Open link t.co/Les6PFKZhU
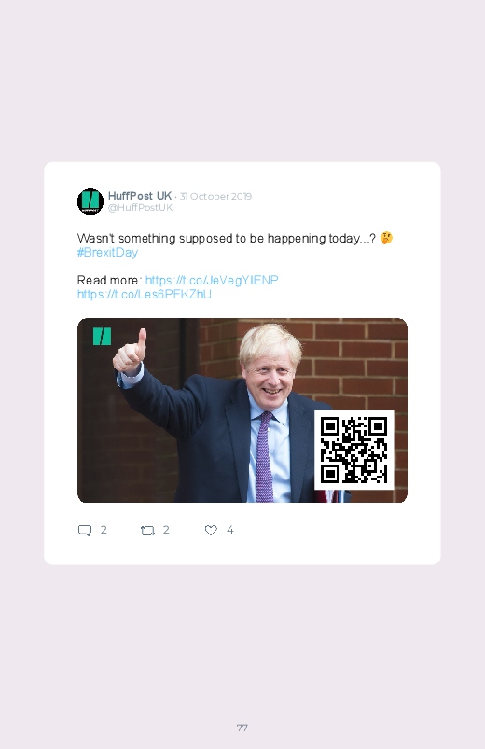Viewport: 485px width, 749px height. click(145, 294)
